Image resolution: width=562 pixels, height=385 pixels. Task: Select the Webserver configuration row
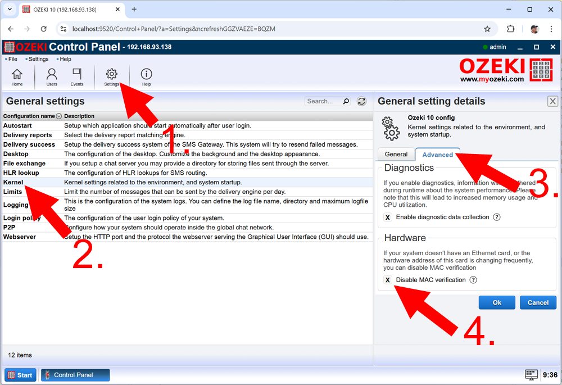tap(188, 237)
